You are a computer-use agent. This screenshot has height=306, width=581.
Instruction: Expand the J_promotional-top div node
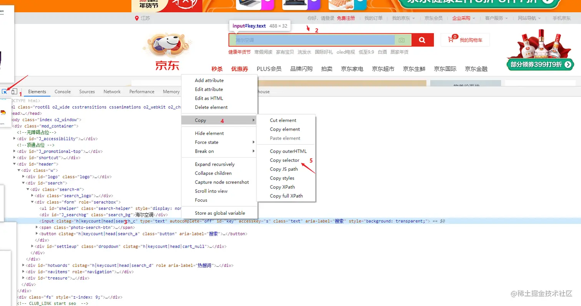point(15,151)
